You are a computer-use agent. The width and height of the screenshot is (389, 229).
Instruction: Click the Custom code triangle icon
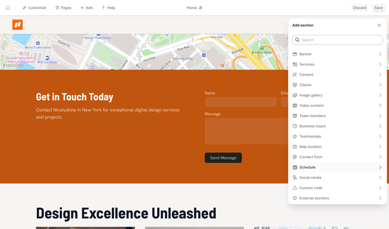pos(295,188)
